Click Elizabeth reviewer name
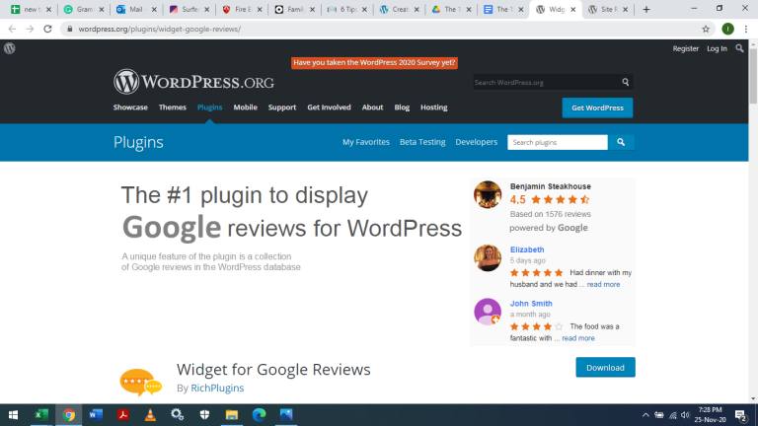The height and width of the screenshot is (426, 758). tap(527, 249)
